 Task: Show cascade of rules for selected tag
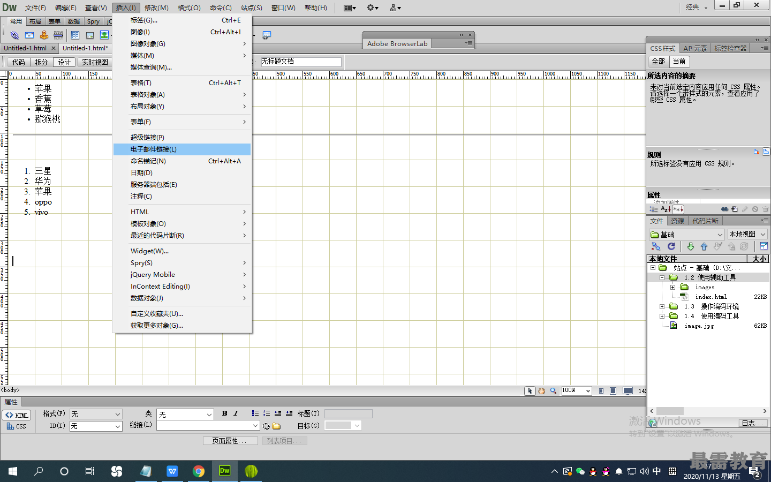point(766,152)
